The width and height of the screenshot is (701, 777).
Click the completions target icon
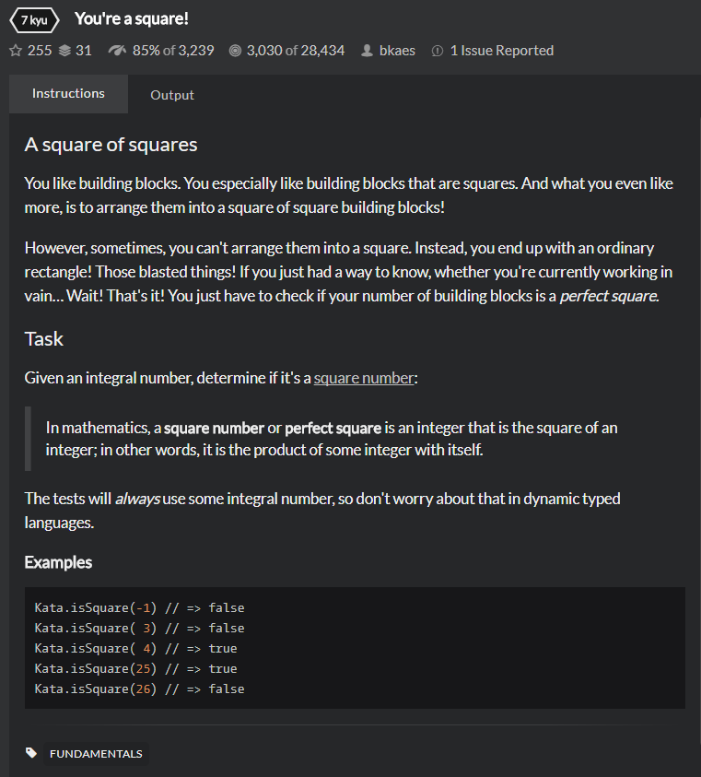click(x=235, y=51)
